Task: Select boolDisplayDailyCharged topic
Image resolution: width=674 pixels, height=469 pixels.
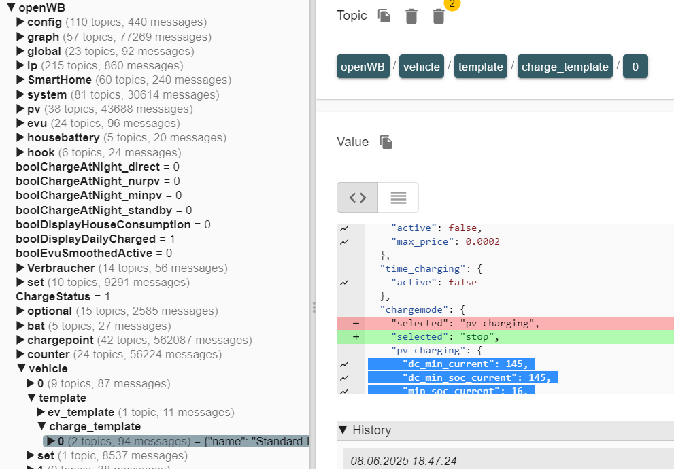Action: pyautogui.click(x=95, y=239)
